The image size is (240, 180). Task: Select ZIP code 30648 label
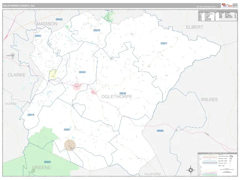123,93
